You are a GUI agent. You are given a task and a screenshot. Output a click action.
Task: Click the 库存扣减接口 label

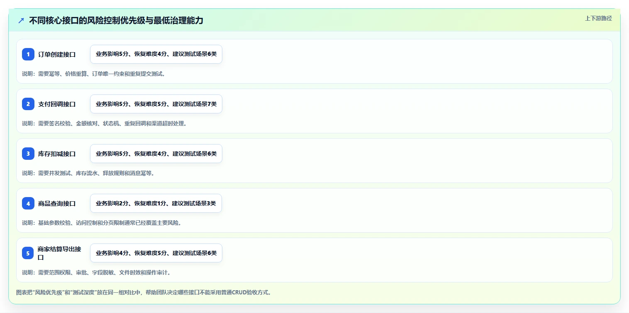[57, 154]
